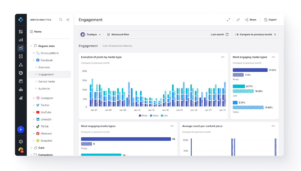Click the audience people icon in sidebar

21,64
